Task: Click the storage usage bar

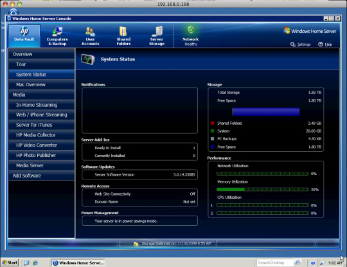Action: 266,112
